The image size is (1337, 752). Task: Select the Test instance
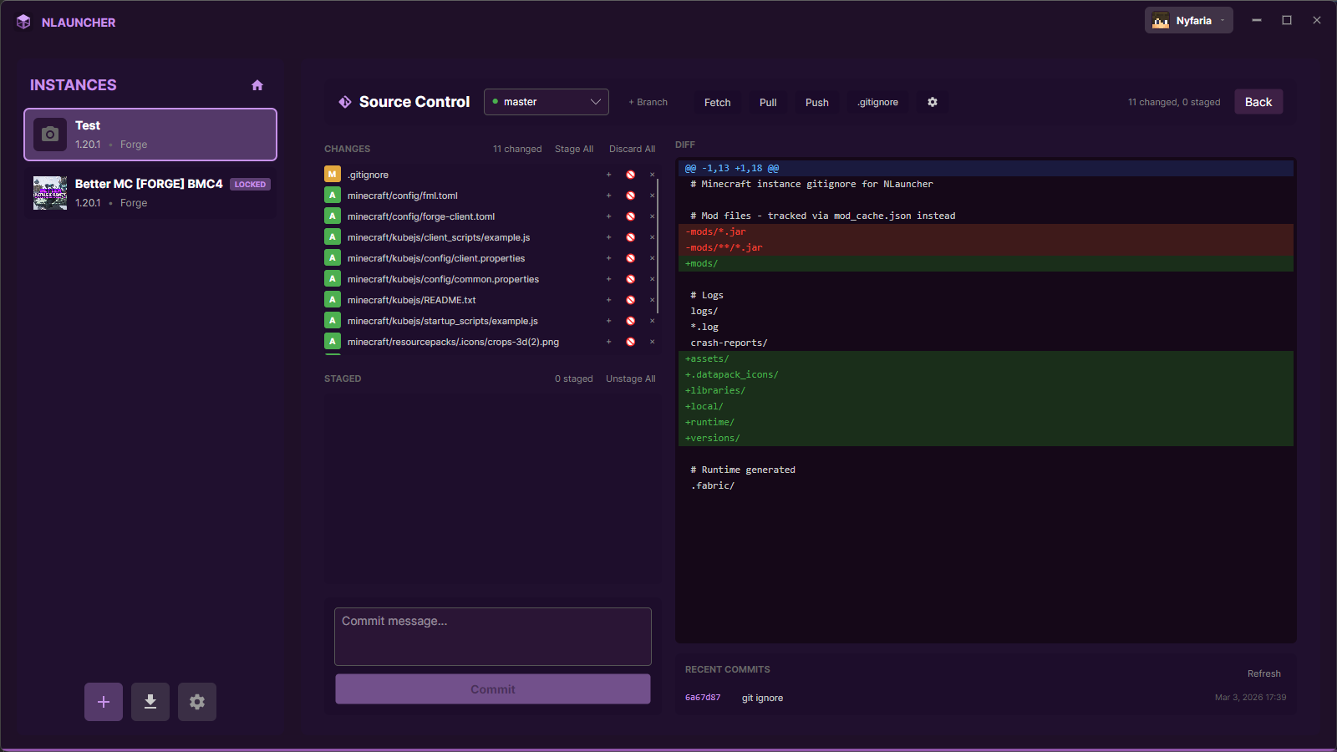click(150, 135)
